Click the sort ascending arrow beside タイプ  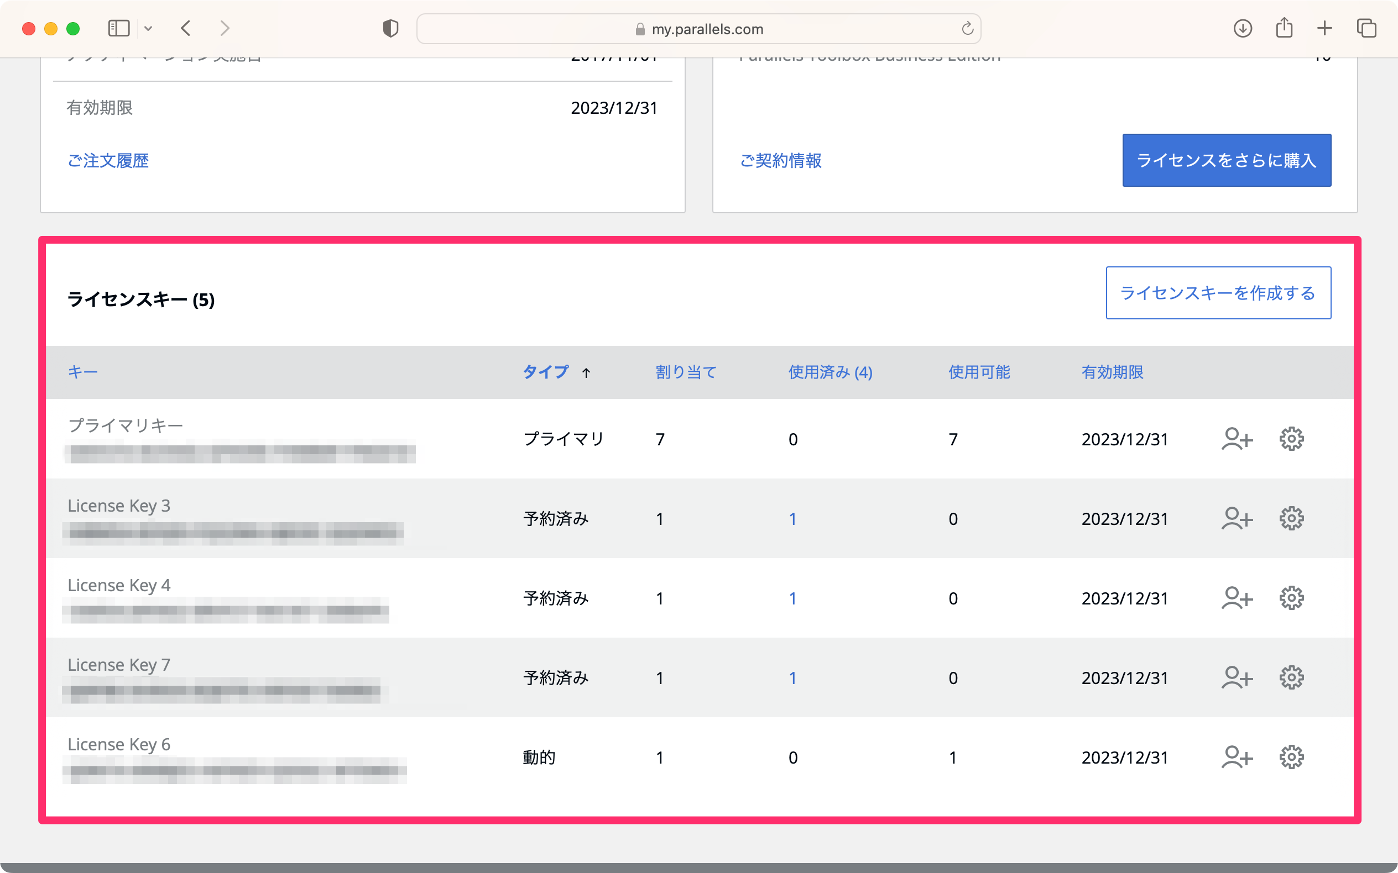click(x=586, y=373)
